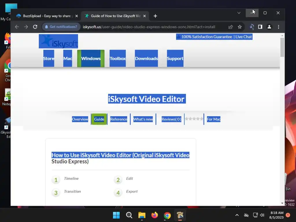296x222 pixels.
Task: Jump to the Edit guide section
Action: tap(129, 178)
